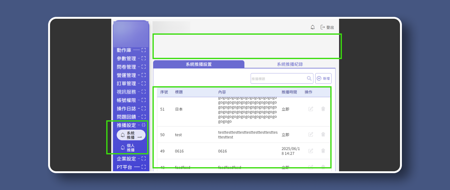Select the 系統推播設置 tab
The height and width of the screenshot is (190, 450).
[x=199, y=64]
